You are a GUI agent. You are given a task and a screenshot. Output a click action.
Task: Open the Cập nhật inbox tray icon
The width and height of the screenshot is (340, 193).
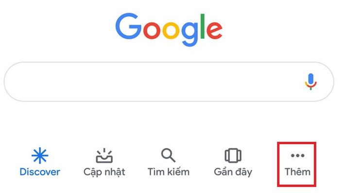tap(104, 156)
